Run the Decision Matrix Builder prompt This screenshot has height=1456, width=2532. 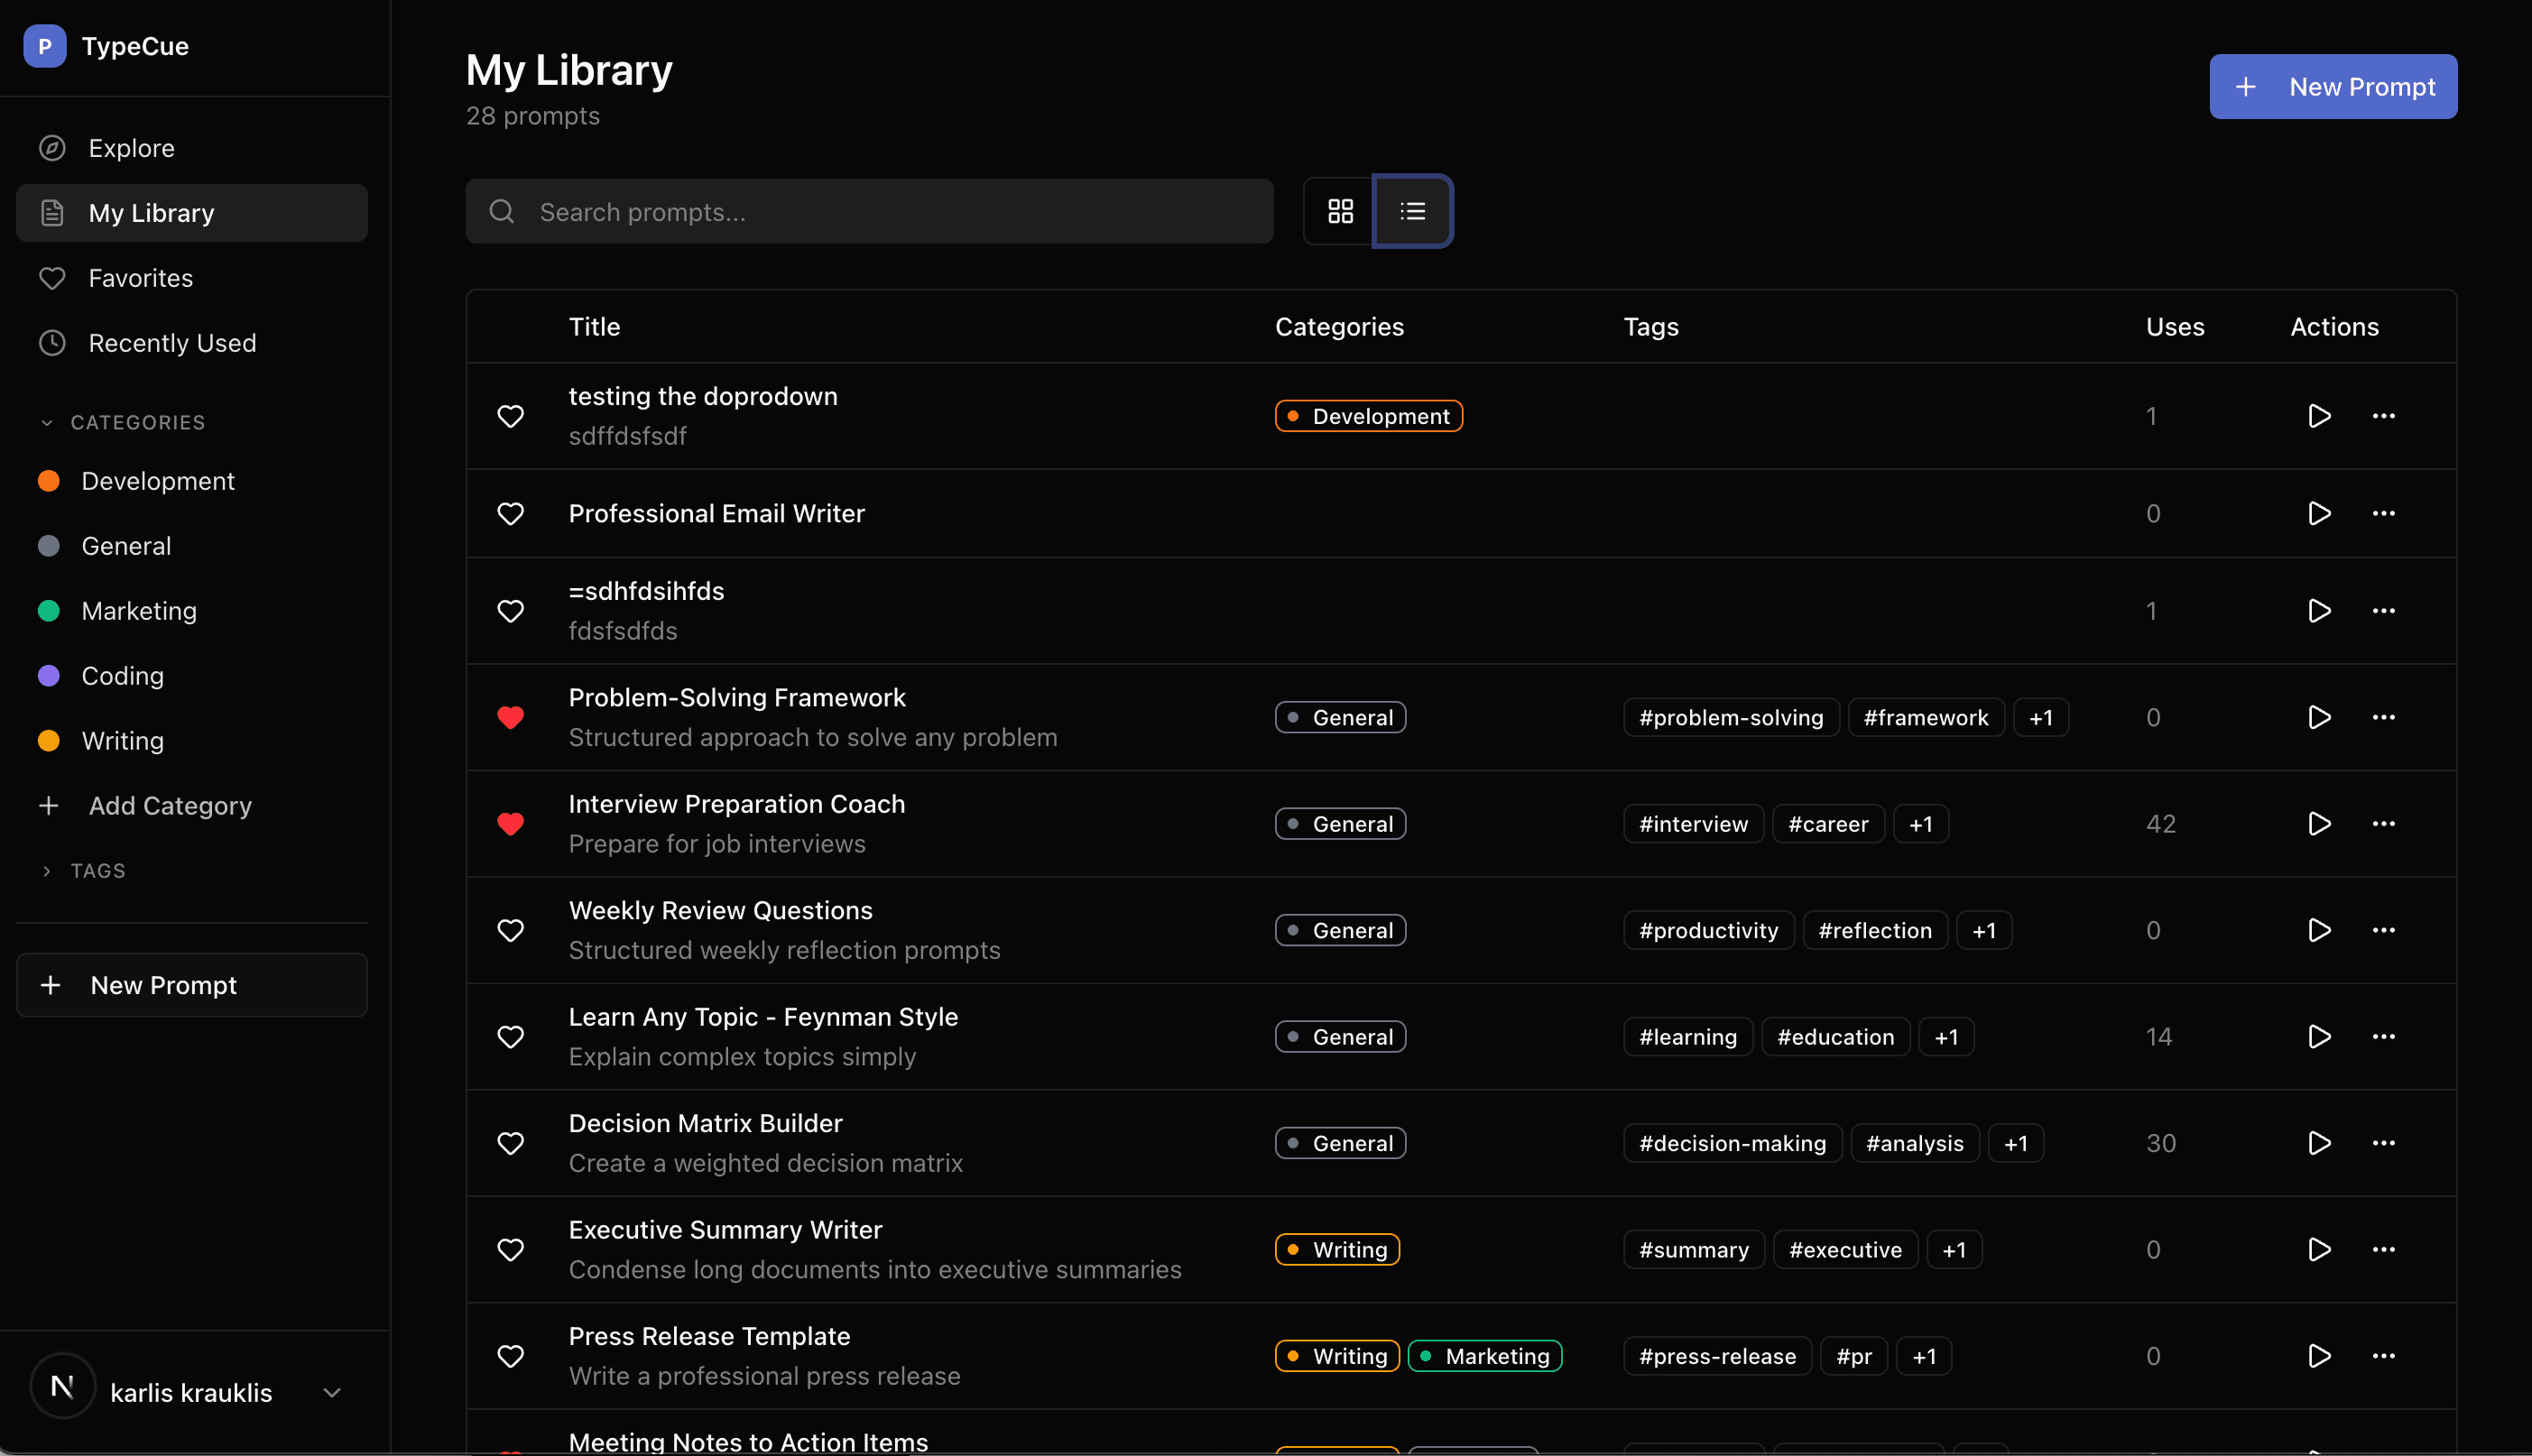[x=2318, y=1142]
